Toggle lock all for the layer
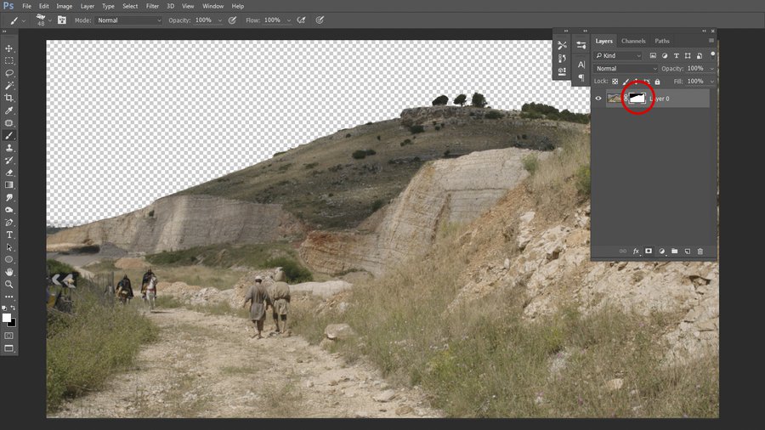This screenshot has width=765, height=430. click(657, 82)
